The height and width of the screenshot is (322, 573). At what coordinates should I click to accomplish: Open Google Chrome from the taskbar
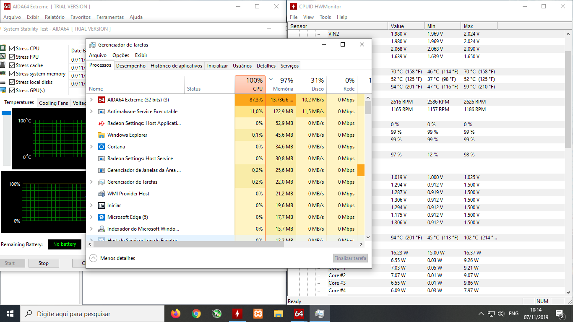click(x=196, y=313)
